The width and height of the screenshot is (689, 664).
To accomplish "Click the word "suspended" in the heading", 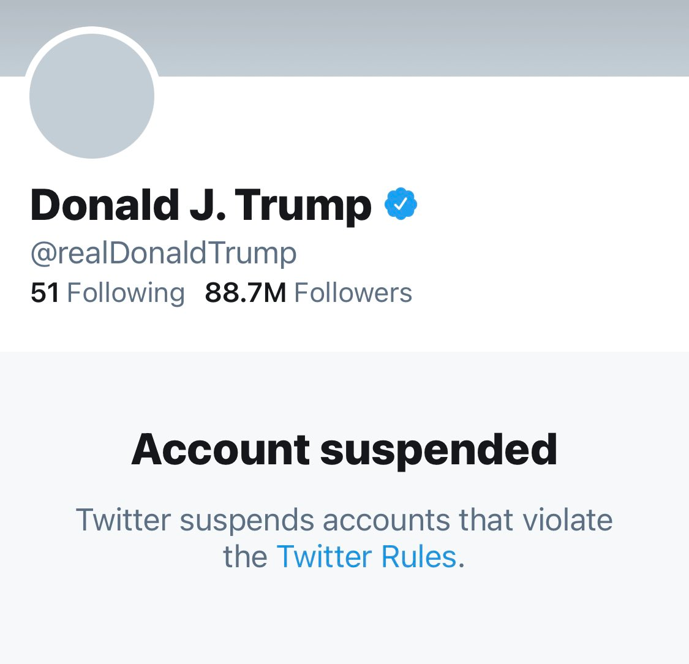I will (439, 450).
